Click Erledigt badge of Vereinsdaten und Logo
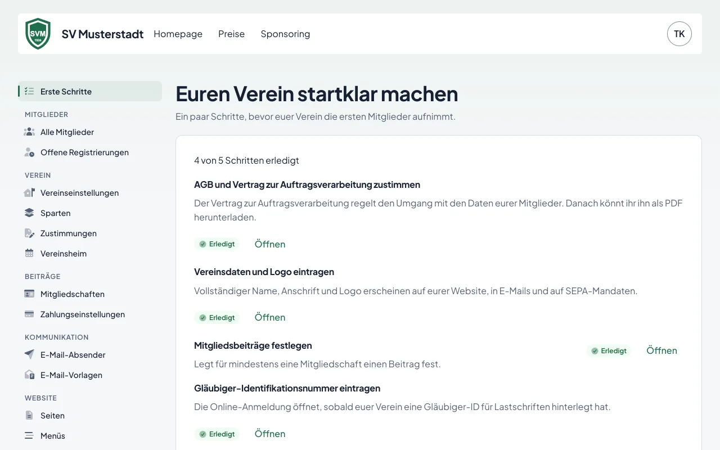The image size is (720, 450). click(217, 317)
